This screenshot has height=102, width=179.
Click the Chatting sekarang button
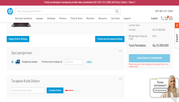tap(160, 90)
